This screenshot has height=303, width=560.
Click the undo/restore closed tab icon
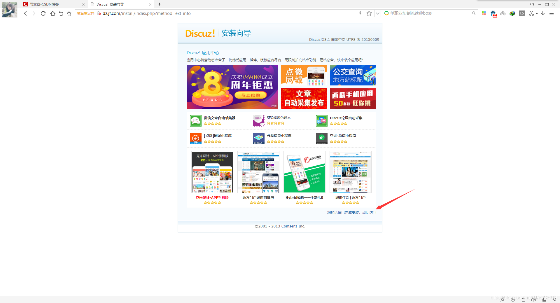pyautogui.click(x=61, y=13)
